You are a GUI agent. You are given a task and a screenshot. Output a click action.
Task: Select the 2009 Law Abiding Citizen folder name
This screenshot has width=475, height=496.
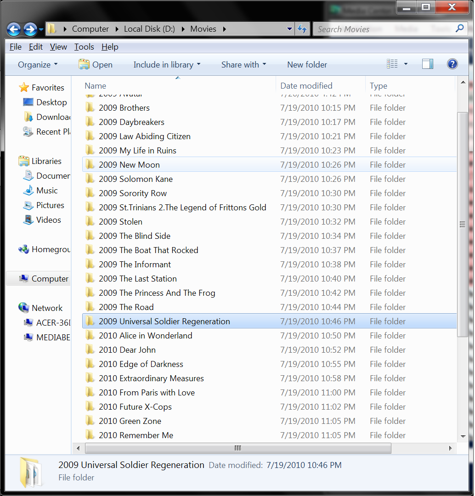pyautogui.click(x=145, y=136)
